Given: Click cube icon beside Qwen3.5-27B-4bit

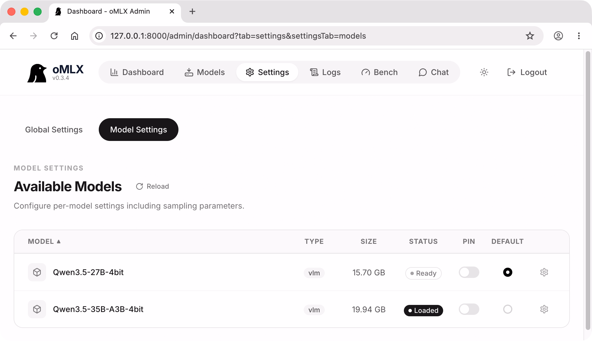Looking at the screenshot, I should [37, 272].
